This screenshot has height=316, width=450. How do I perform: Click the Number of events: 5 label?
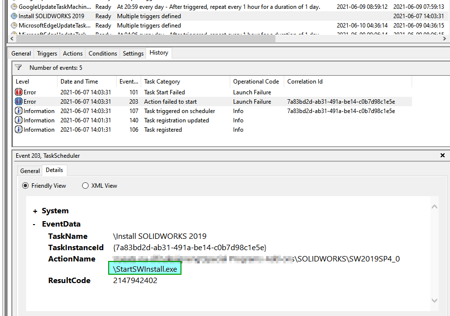(56, 68)
